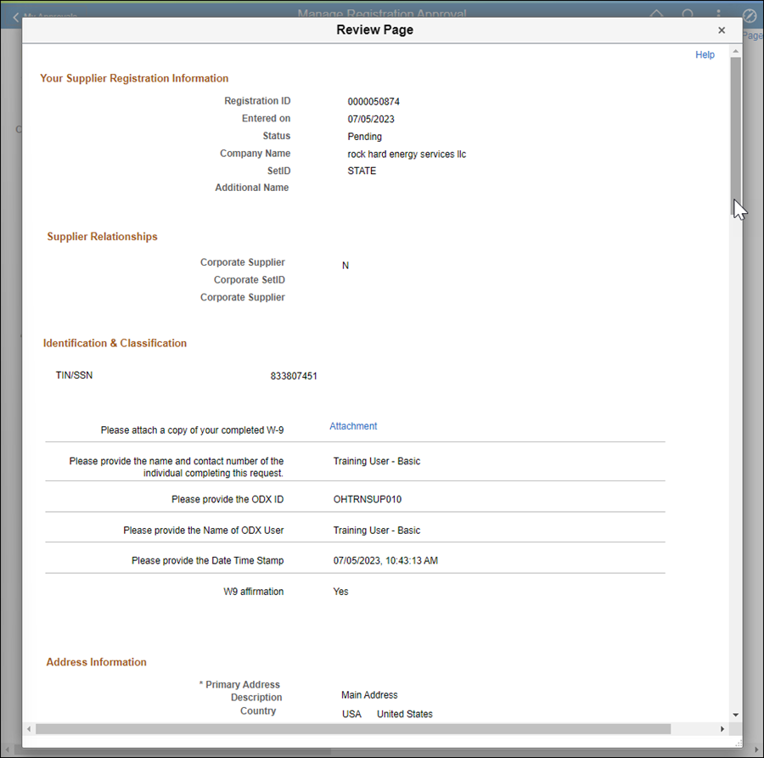Click the Corporate Supplier value N
This screenshot has width=764, height=758.
click(345, 266)
